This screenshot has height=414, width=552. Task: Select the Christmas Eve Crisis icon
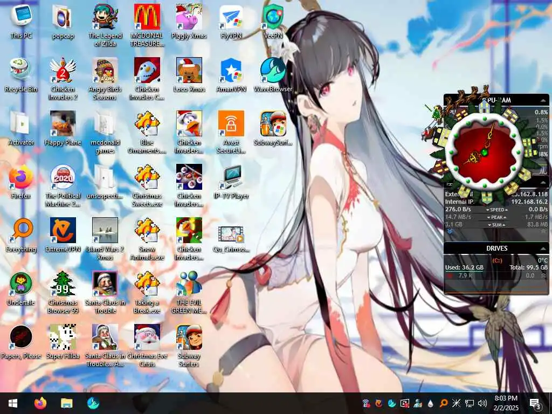(x=147, y=346)
